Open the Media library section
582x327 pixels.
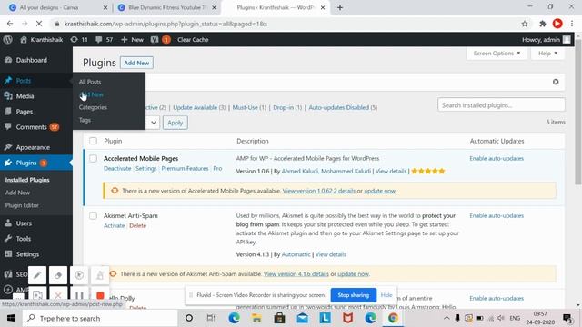[25, 96]
